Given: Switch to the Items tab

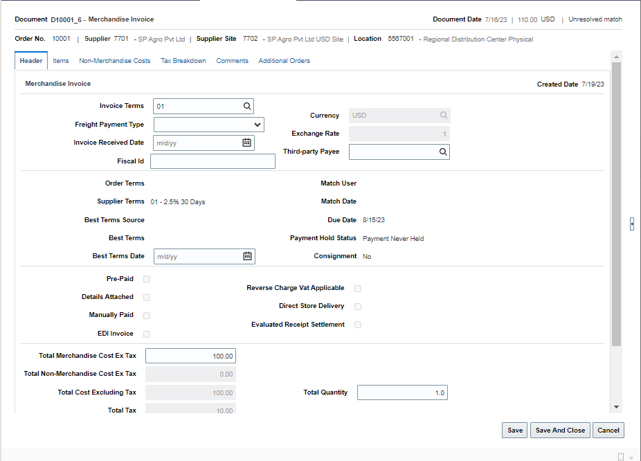Looking at the screenshot, I should tap(60, 60).
